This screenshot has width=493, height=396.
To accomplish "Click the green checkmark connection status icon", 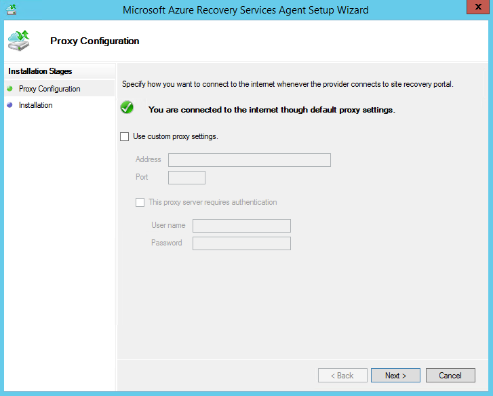I will point(126,108).
